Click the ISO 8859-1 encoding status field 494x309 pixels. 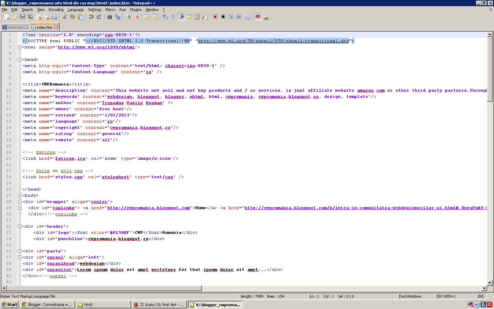[456, 296]
